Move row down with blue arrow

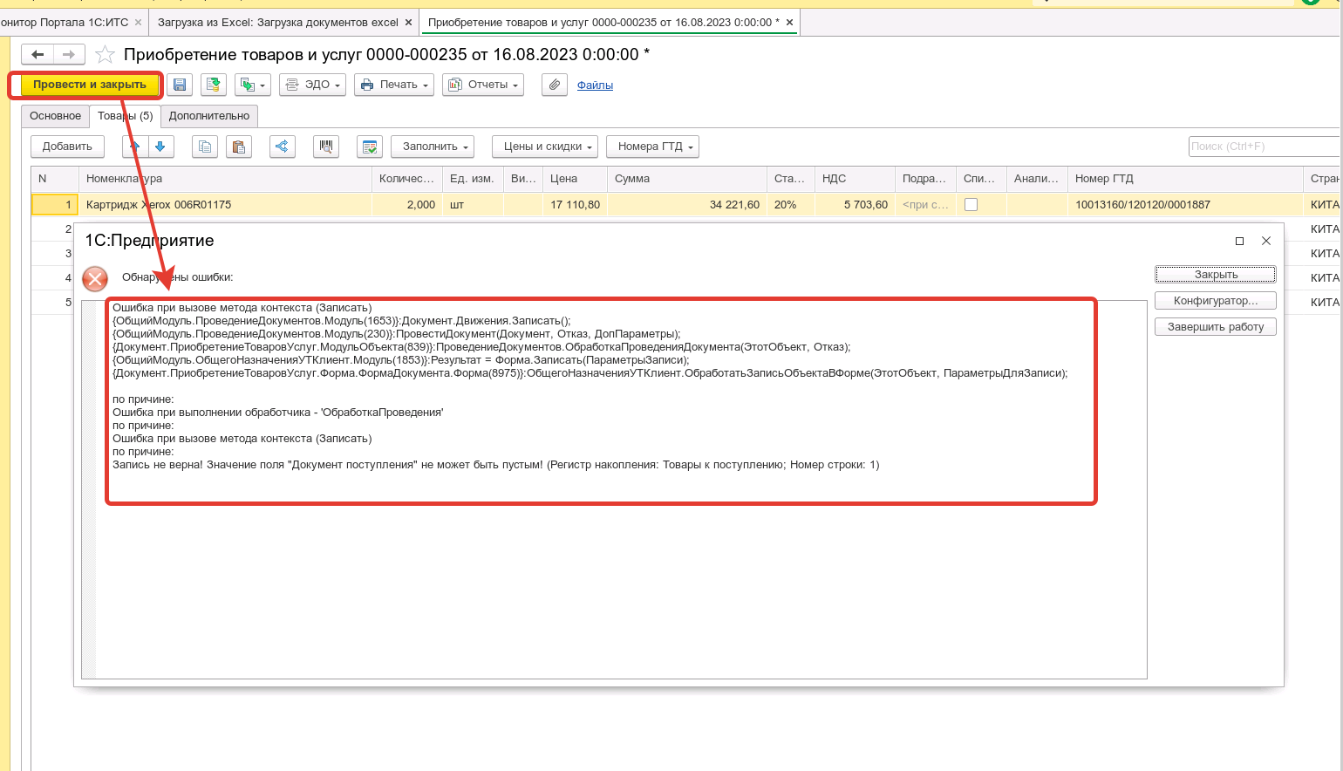point(161,147)
